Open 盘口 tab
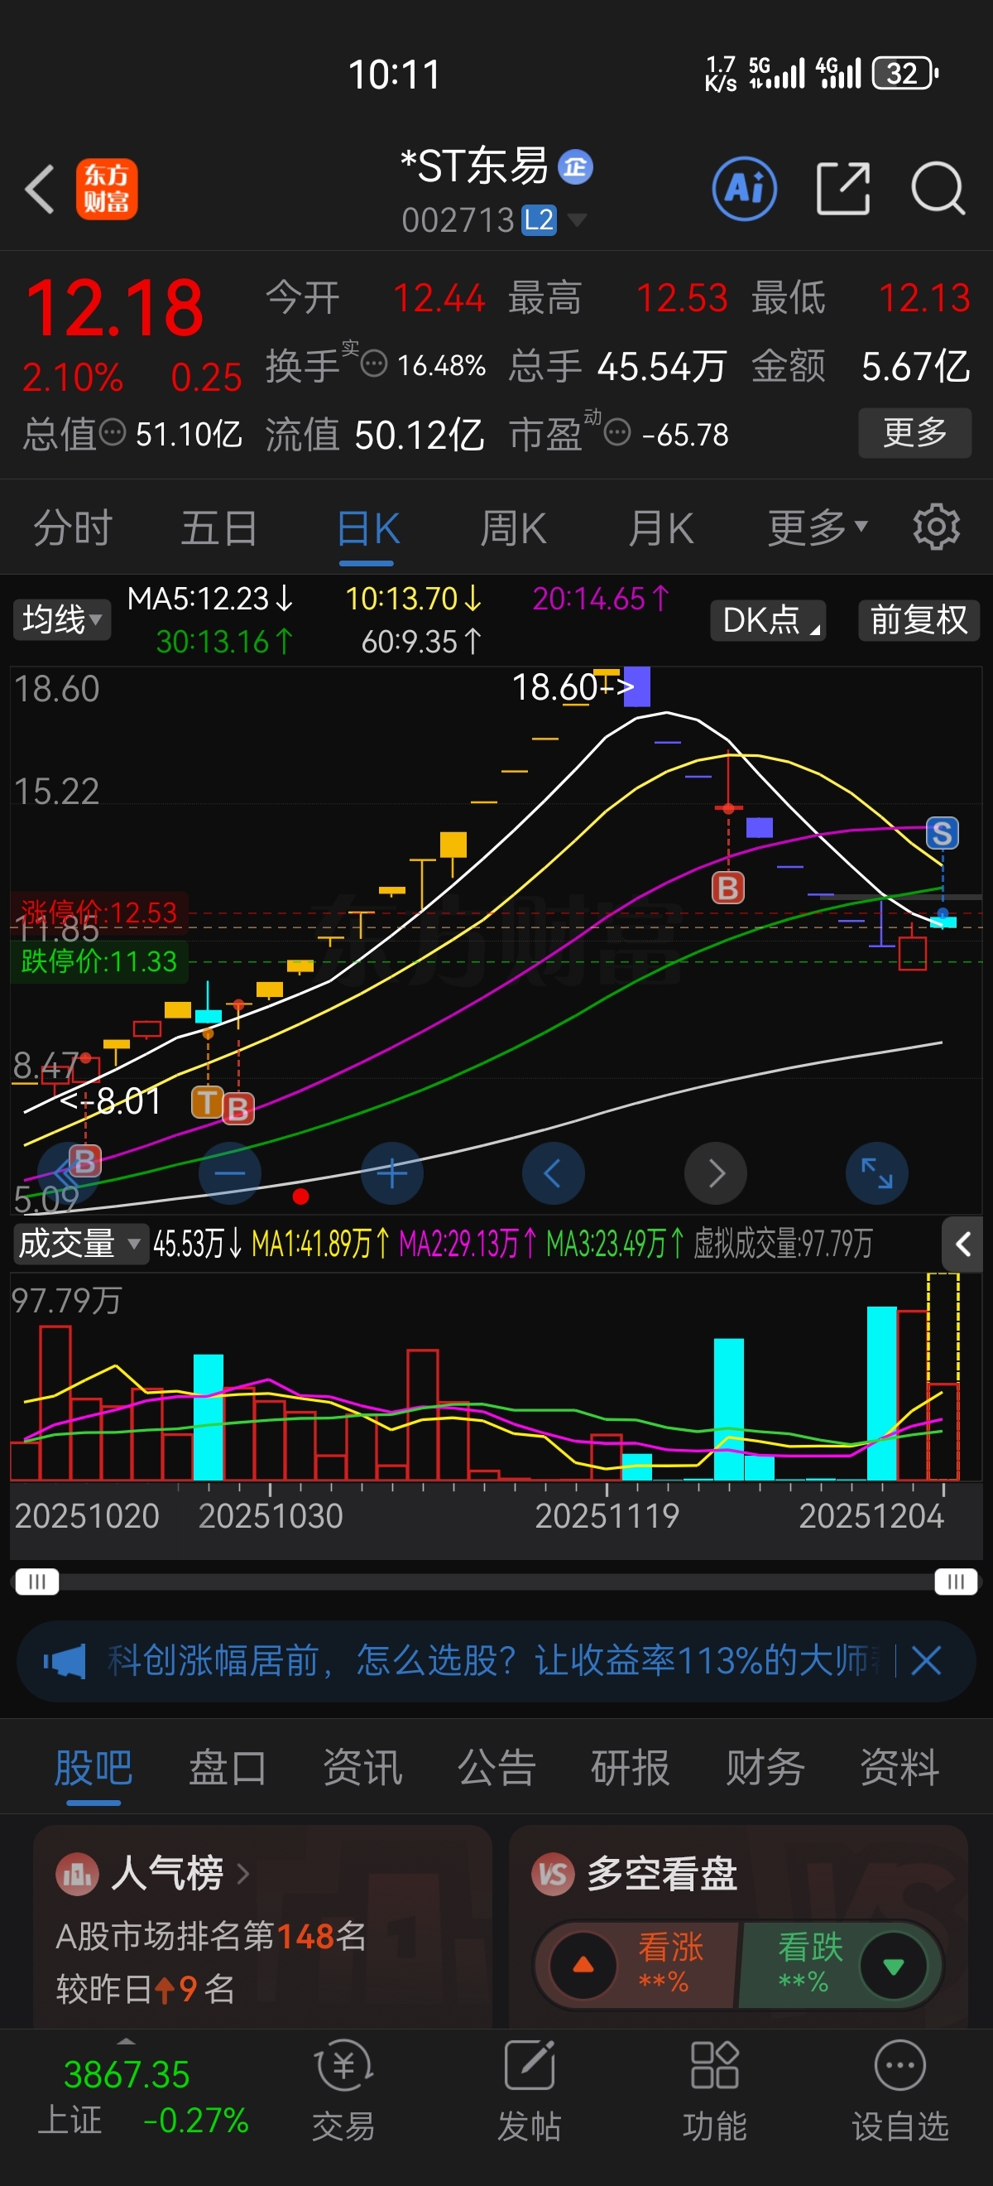The image size is (993, 2186). pos(228,1769)
